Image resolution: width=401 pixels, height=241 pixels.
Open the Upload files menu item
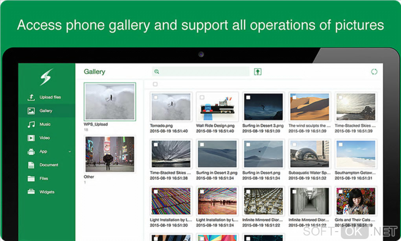click(x=50, y=97)
